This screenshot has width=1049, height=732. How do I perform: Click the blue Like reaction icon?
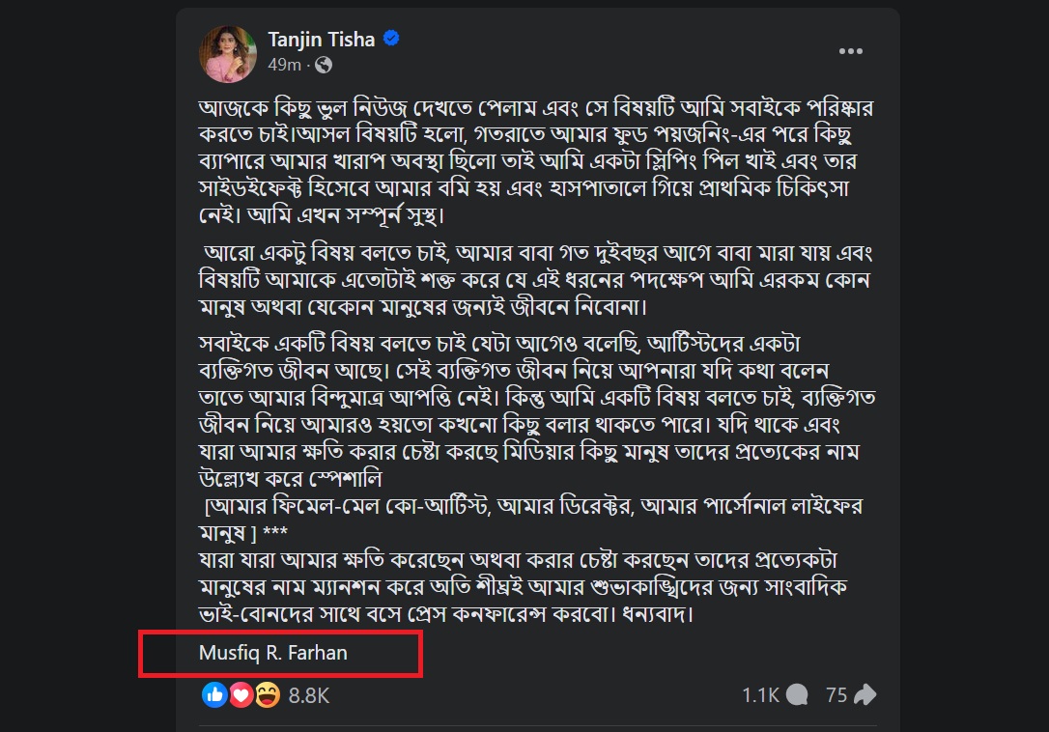[214, 693]
